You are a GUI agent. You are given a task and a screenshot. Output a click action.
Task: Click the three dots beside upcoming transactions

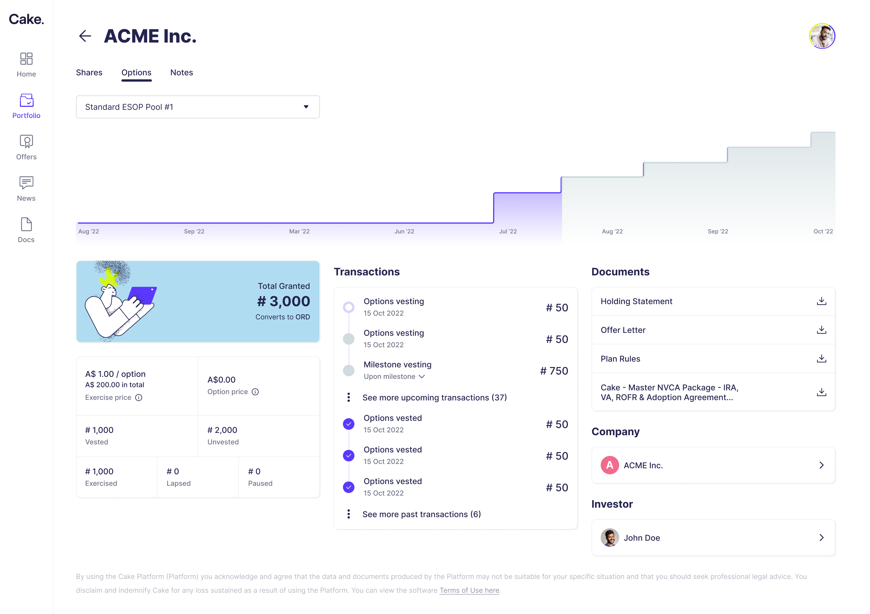(x=348, y=398)
